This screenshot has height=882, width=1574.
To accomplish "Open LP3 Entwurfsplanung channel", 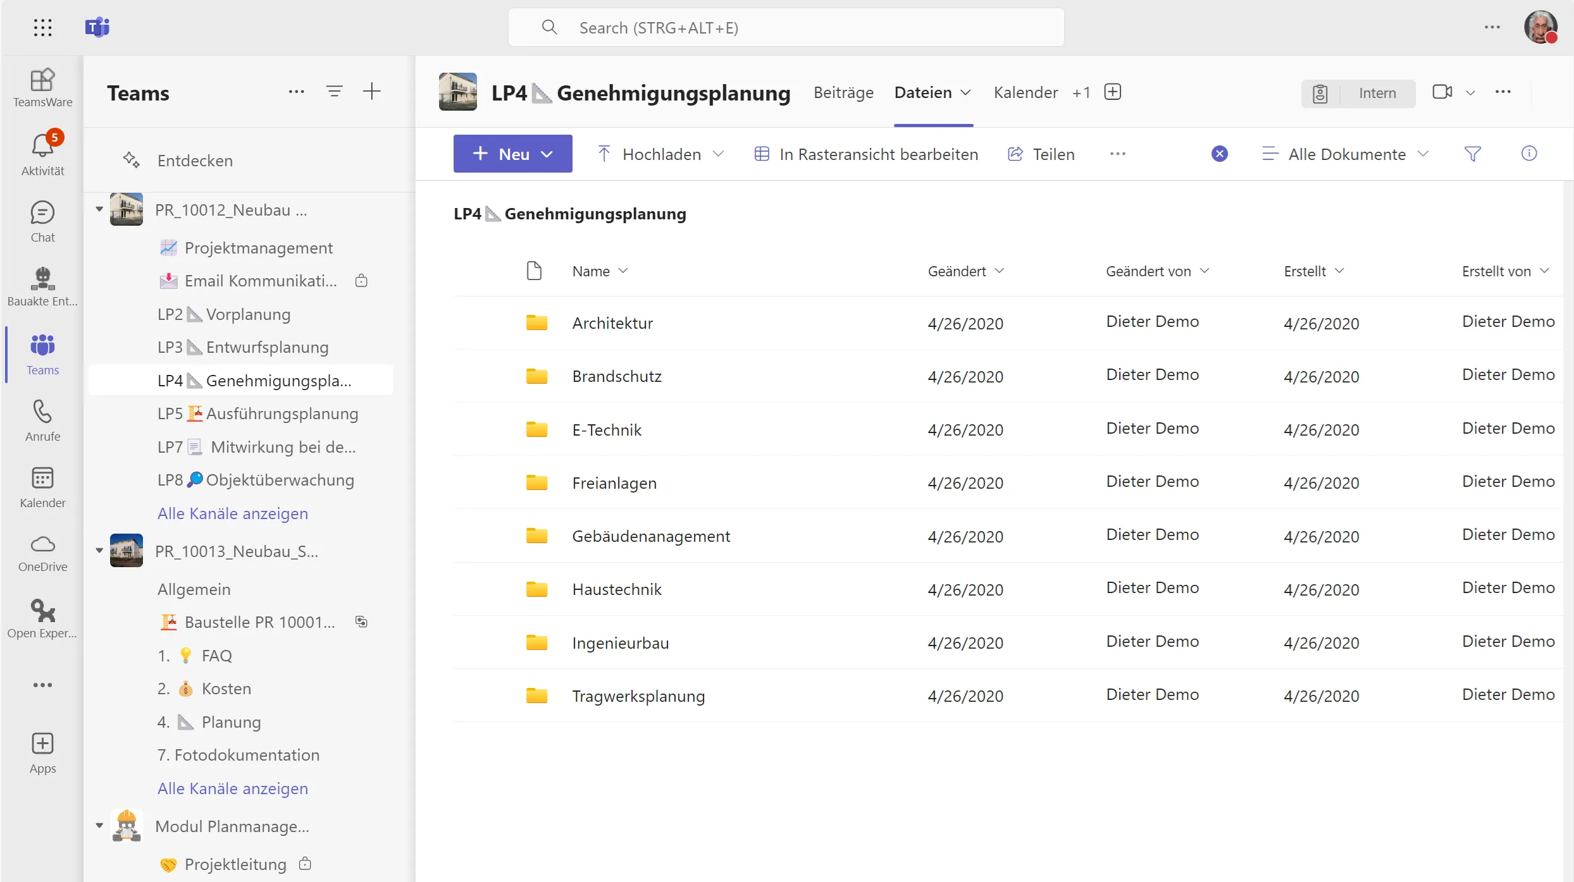I will point(242,347).
